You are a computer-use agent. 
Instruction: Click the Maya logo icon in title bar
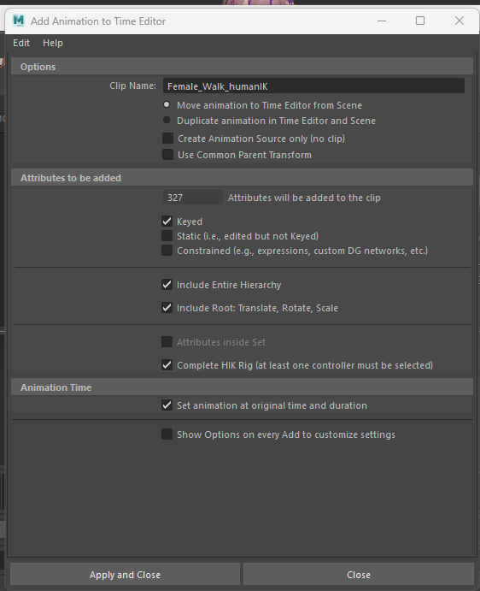click(x=18, y=21)
